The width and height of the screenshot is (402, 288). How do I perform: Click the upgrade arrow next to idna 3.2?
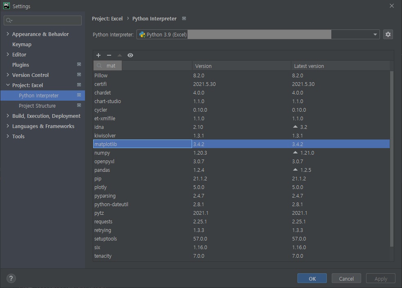coord(295,127)
